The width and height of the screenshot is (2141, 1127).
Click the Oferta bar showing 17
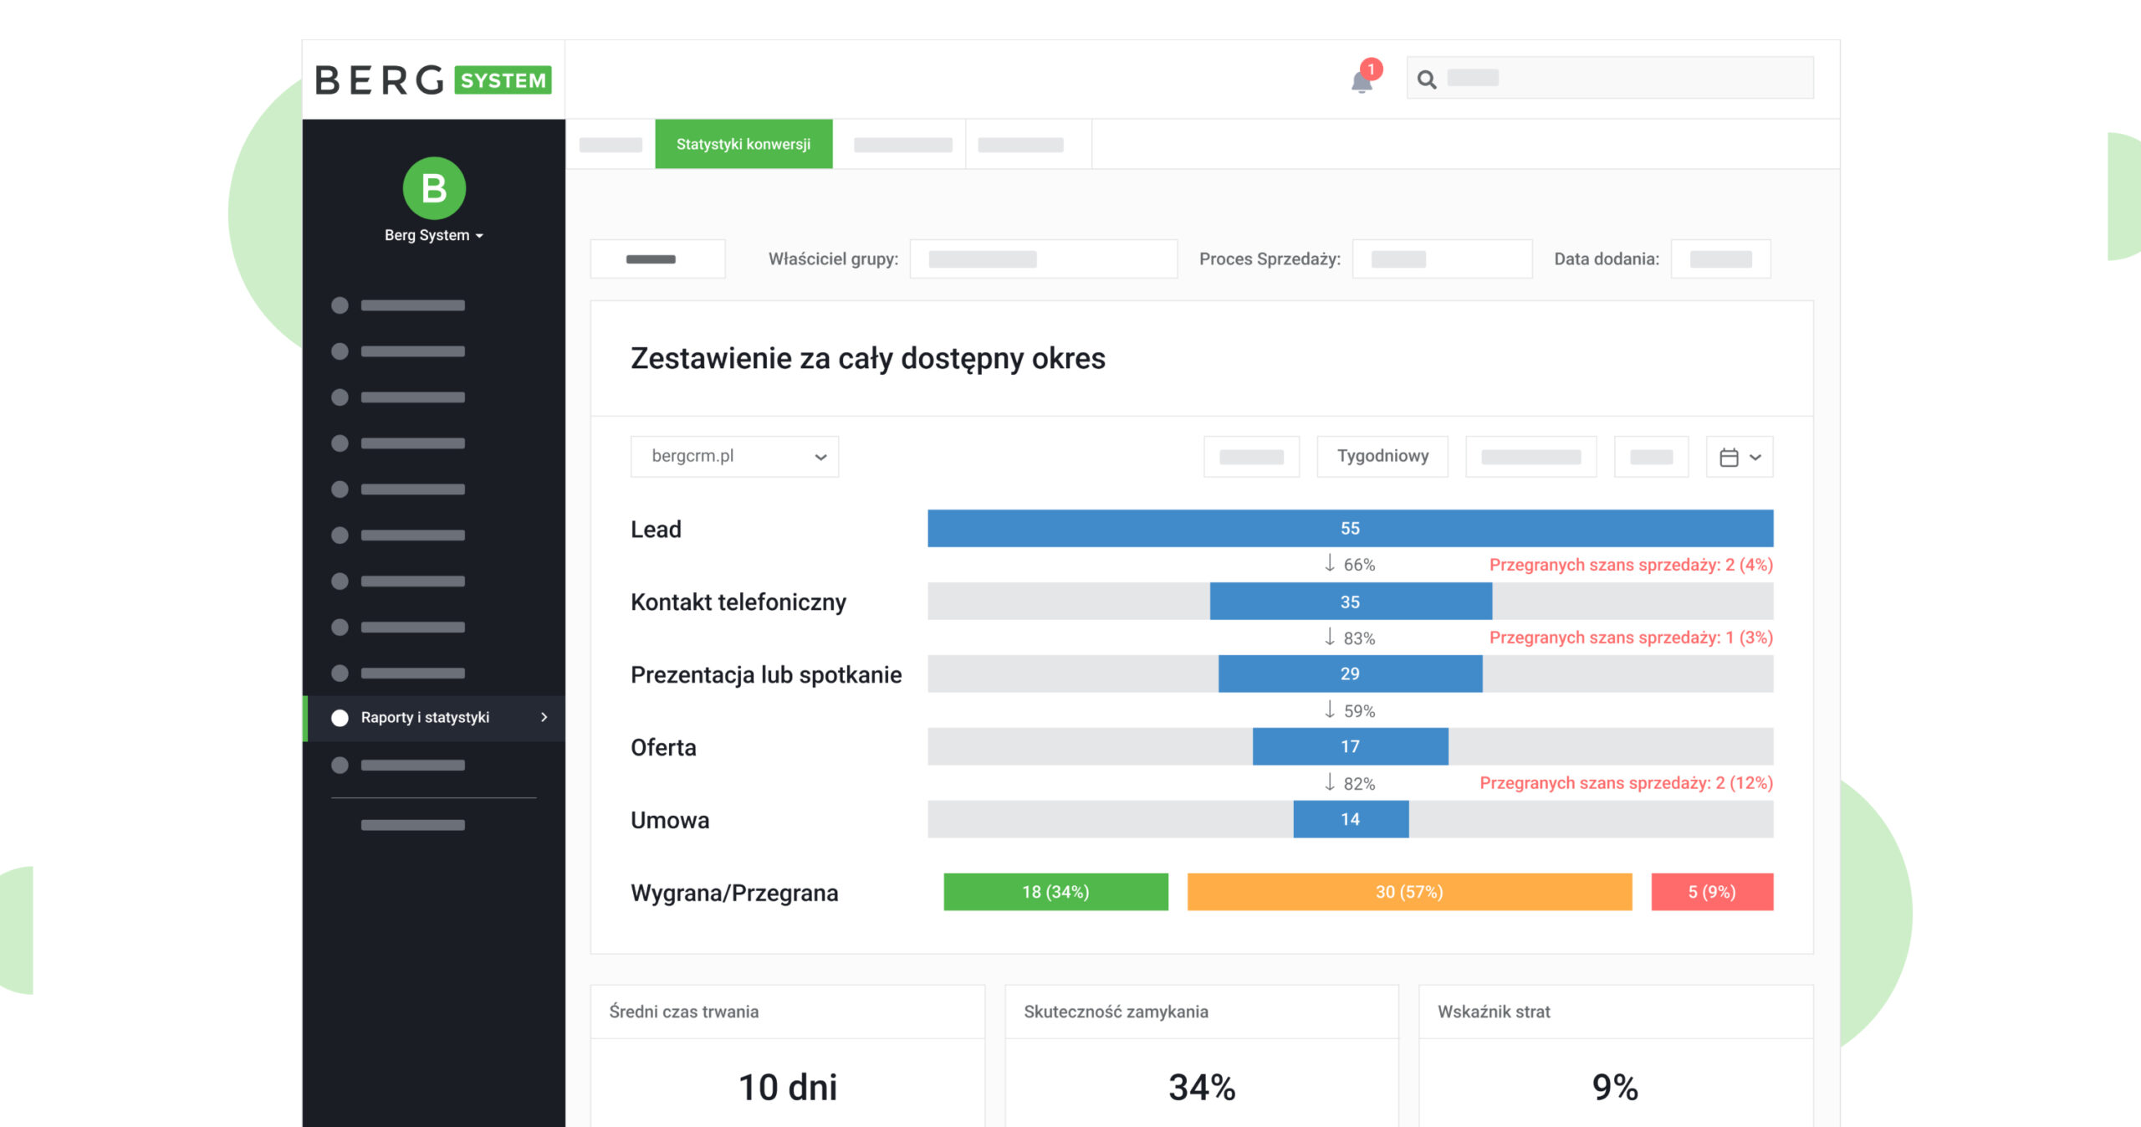tap(1350, 746)
